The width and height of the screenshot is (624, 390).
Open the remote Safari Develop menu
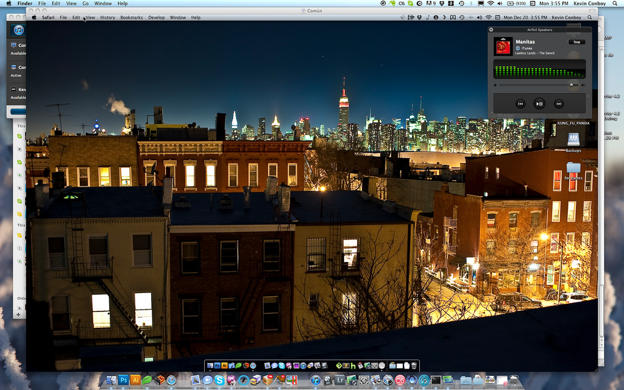coord(157,18)
